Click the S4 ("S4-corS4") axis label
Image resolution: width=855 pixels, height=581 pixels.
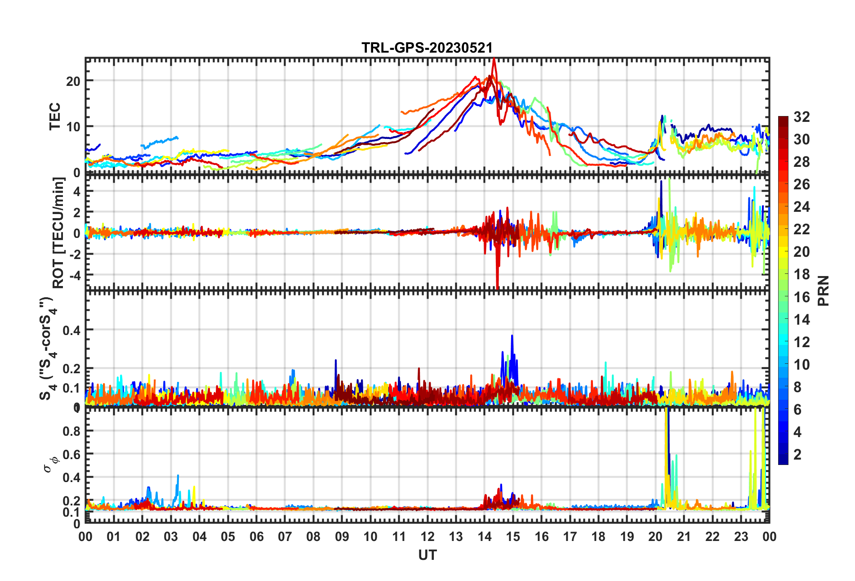(x=49, y=349)
